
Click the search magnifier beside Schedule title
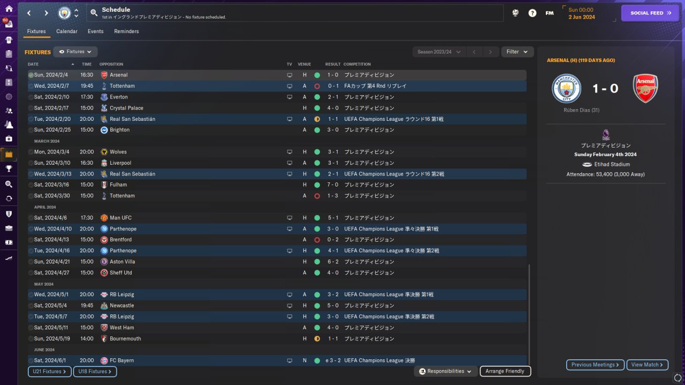[94, 13]
